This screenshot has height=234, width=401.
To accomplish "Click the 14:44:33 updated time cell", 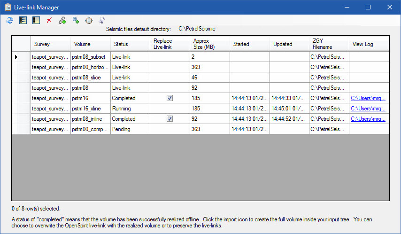I will click(x=290, y=98).
